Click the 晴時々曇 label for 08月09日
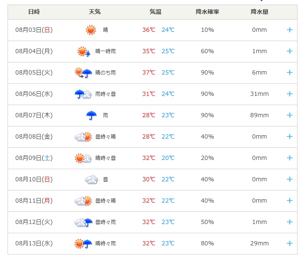 click(x=106, y=158)
